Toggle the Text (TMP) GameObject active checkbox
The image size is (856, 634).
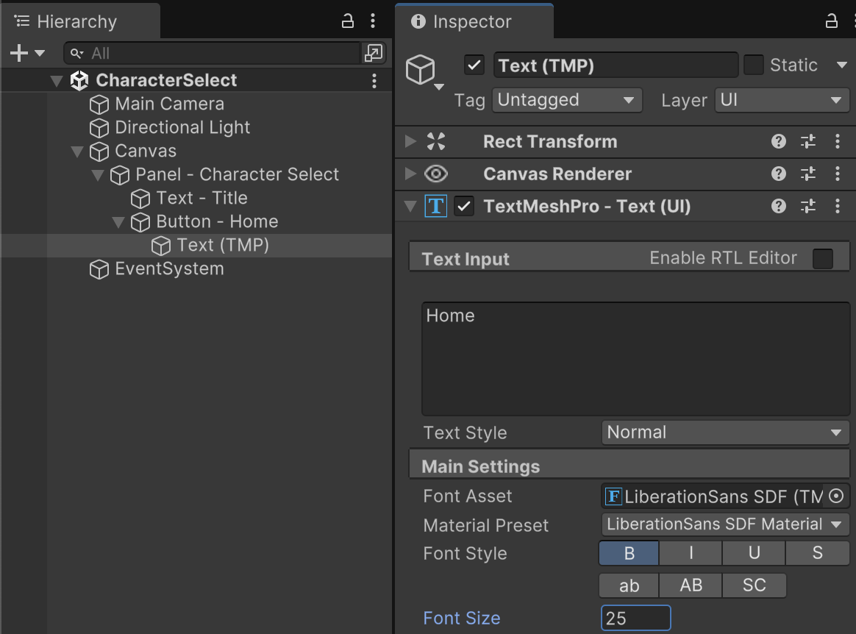tap(474, 65)
